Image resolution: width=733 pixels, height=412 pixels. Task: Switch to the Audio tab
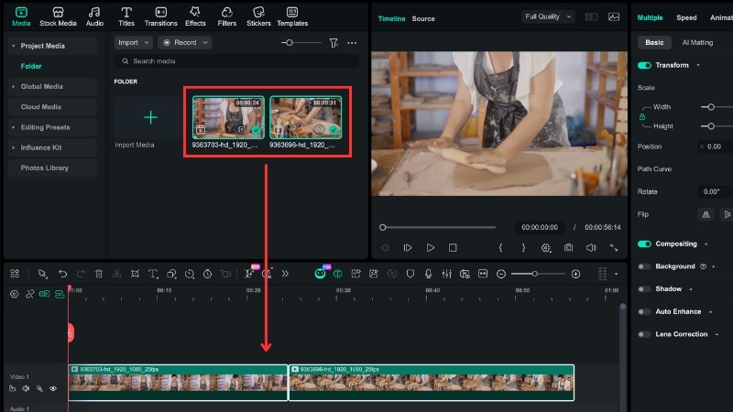(94, 16)
